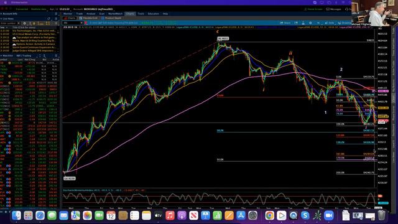Viewport: 398px width, 224px height.
Task: Click the 'Lo: 4239' chart low label
Action: click(69, 179)
